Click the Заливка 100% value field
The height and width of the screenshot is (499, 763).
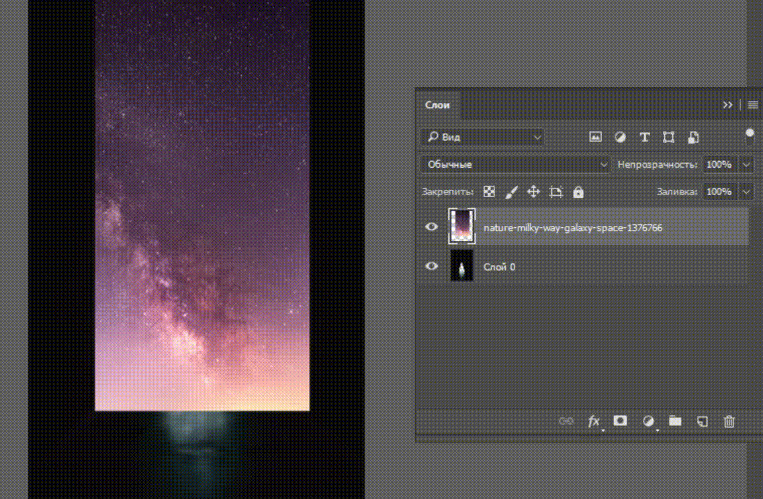[719, 191]
